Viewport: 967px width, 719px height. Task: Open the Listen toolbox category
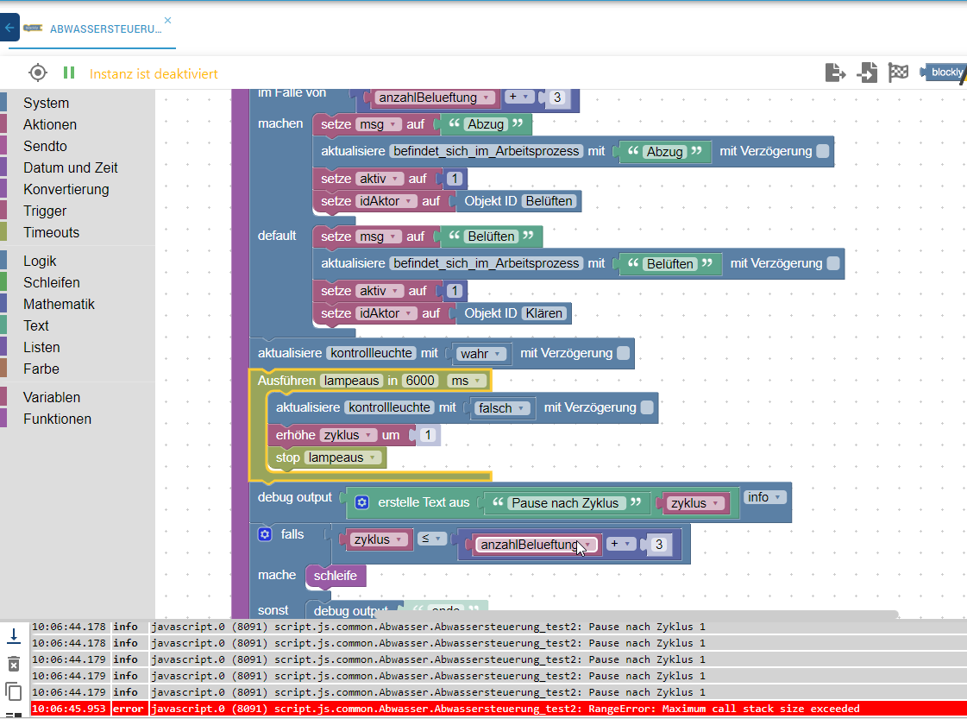coord(42,348)
